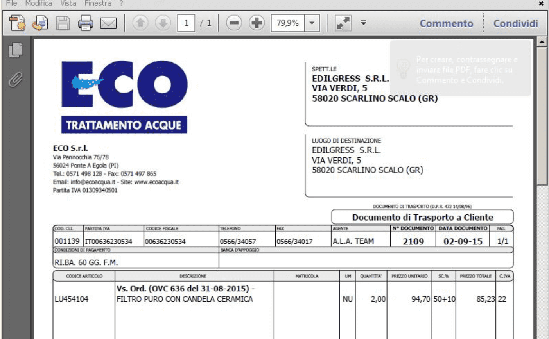The image size is (549, 339).
Task: Click the create PDF toolbar icon
Action: 17,23
